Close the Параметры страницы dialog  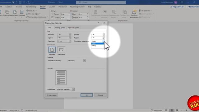104,23
